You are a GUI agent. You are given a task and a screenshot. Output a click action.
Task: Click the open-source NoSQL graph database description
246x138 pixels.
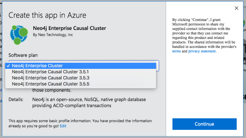pyautogui.click(x=87, y=102)
